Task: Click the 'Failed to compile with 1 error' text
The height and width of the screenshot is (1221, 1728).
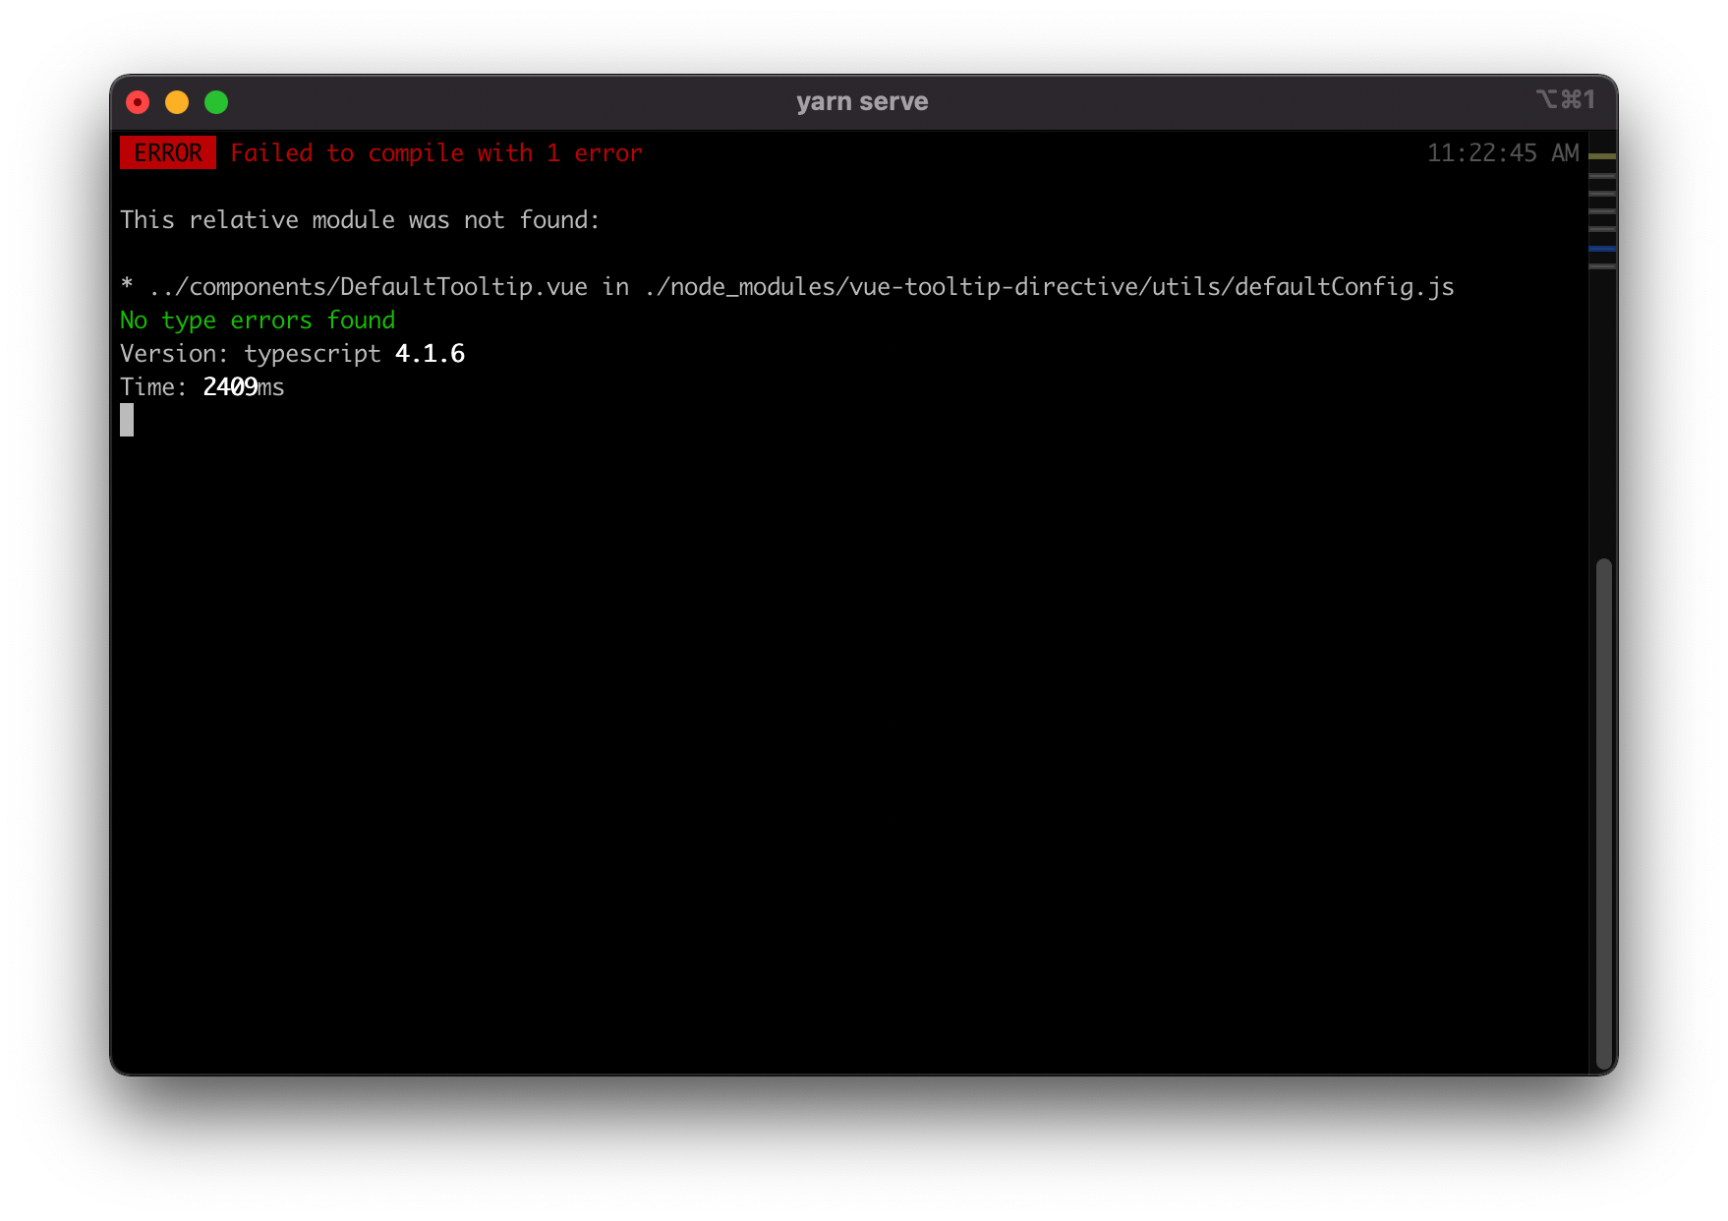Action: (436, 152)
